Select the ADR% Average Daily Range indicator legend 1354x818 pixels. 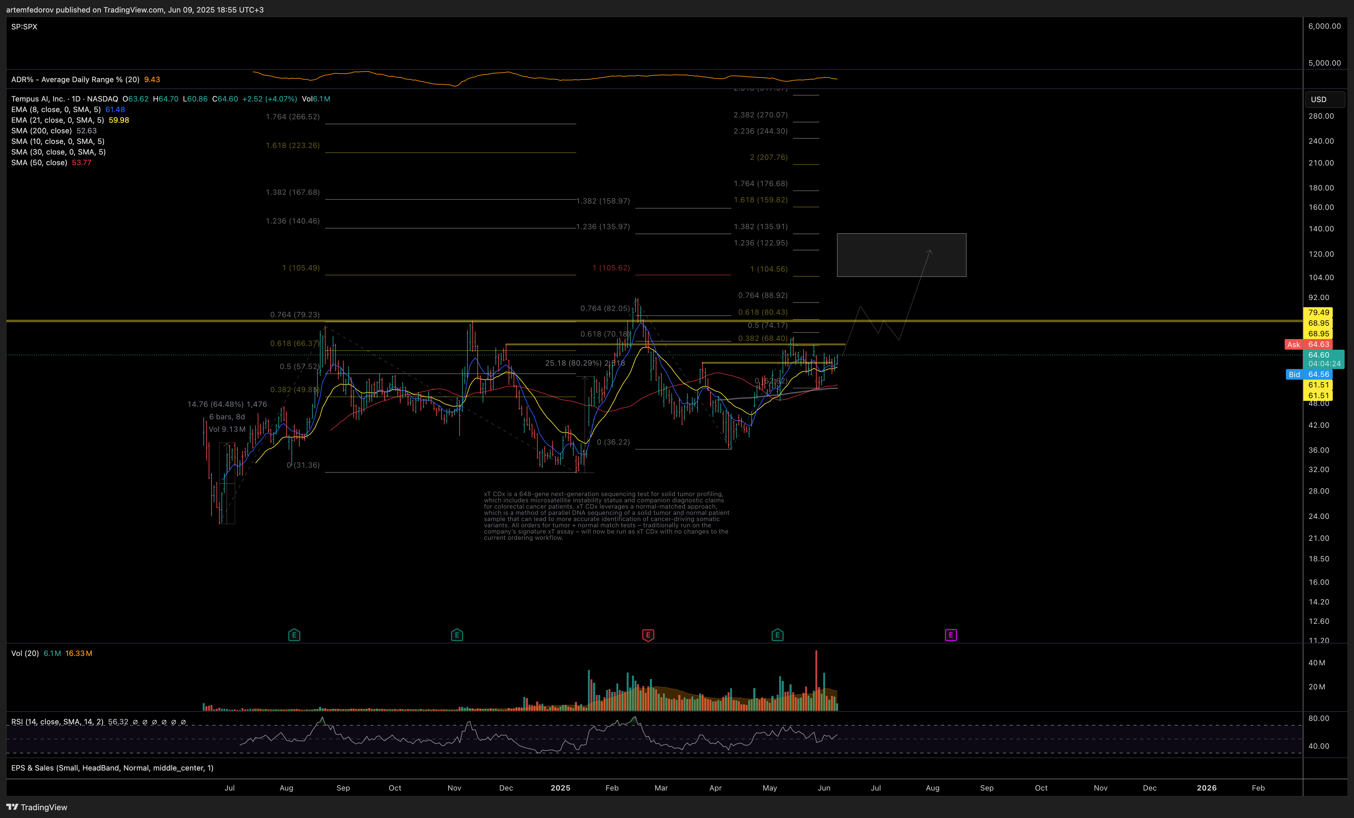click(86, 80)
